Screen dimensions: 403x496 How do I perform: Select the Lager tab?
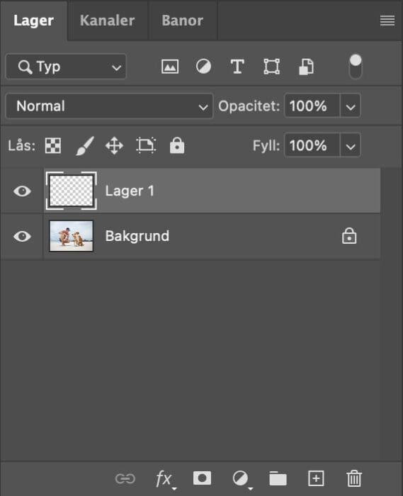(33, 21)
